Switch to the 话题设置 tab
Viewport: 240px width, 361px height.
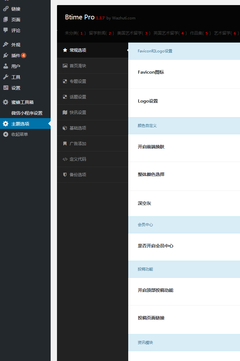click(78, 97)
